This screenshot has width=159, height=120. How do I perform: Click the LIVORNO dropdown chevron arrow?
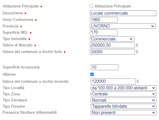[x=153, y=26]
